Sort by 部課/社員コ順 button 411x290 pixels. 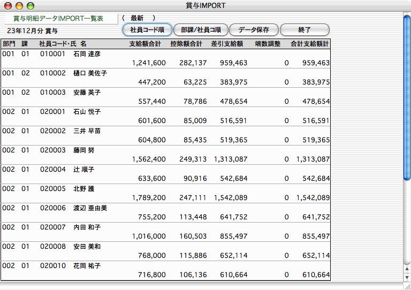(x=201, y=29)
